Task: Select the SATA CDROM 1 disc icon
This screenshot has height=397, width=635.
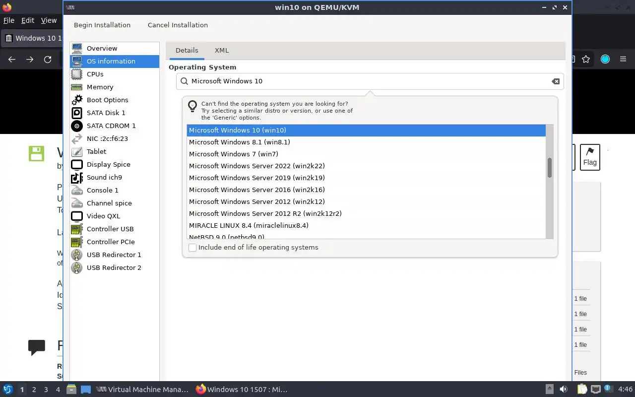Action: [77, 126]
